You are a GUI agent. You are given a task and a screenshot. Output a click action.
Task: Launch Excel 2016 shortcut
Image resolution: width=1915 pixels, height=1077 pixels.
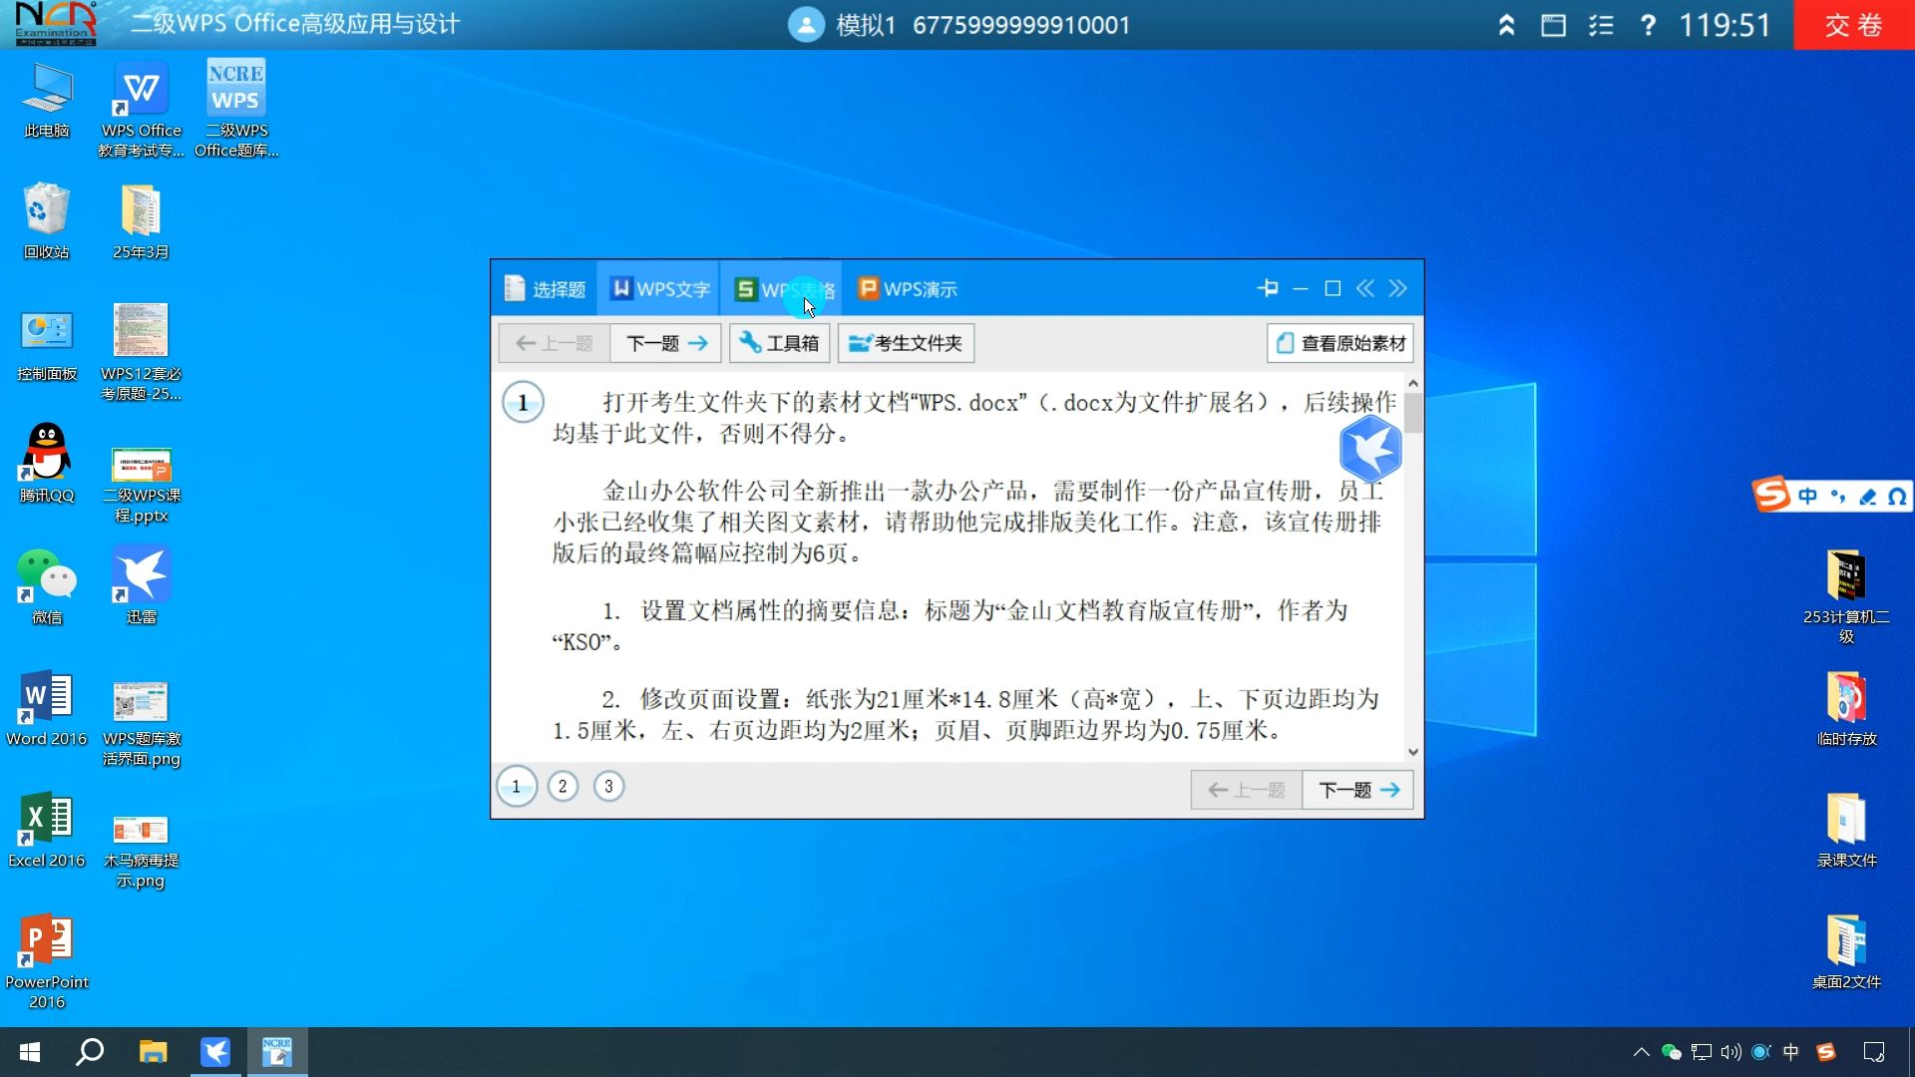click(x=47, y=830)
